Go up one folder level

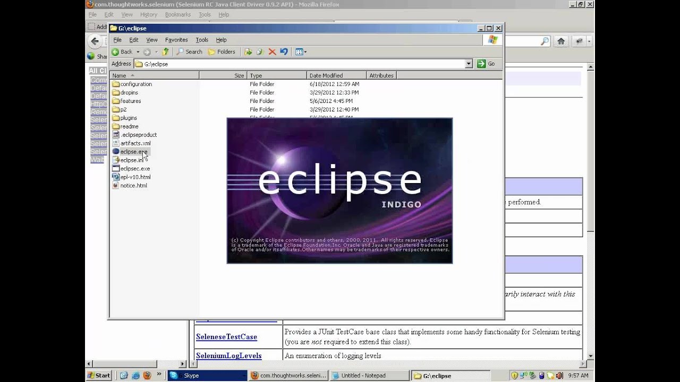pos(165,51)
